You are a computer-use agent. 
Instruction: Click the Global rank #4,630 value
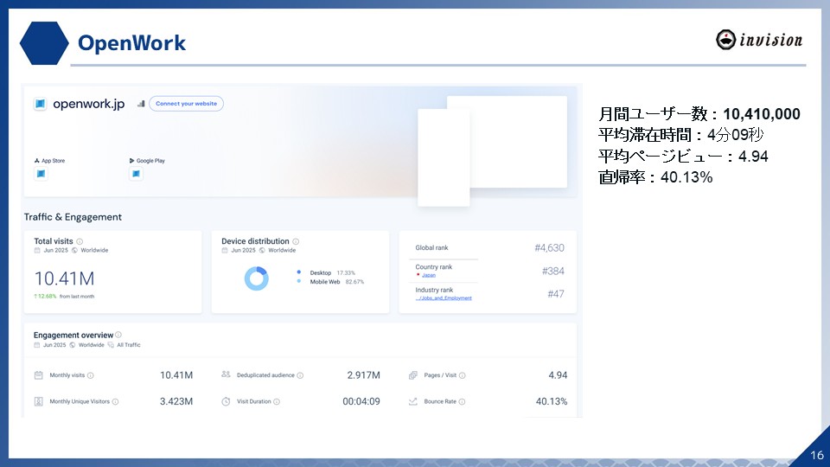click(550, 248)
